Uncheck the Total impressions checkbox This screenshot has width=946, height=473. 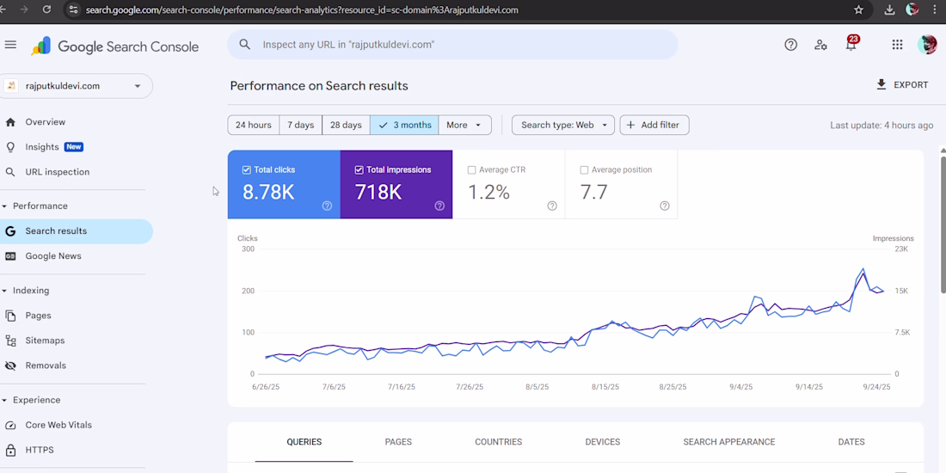pos(359,170)
